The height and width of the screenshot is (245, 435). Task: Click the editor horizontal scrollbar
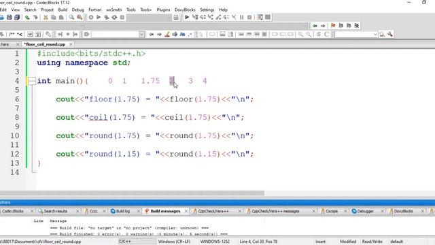(x=132, y=193)
